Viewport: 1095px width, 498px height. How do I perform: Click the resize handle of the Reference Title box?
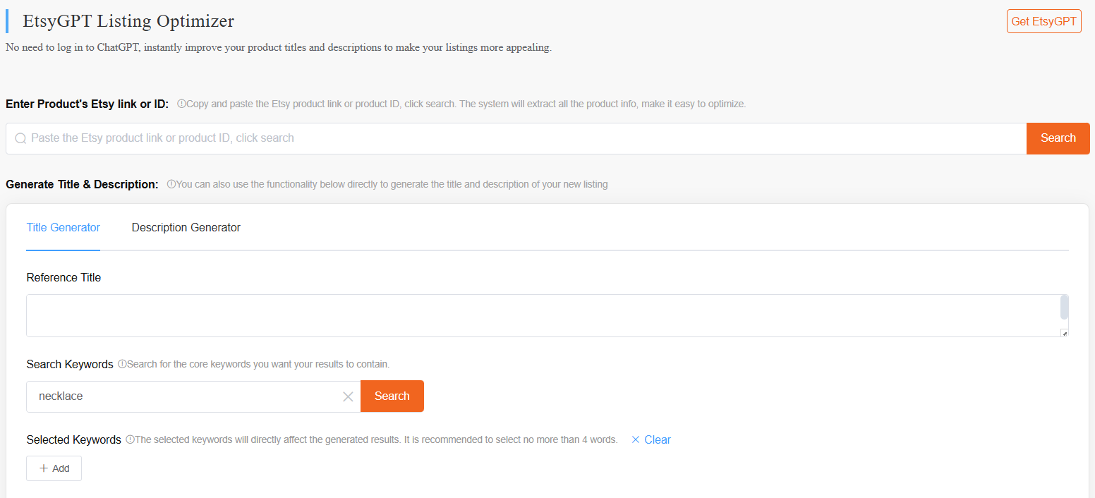click(x=1064, y=334)
